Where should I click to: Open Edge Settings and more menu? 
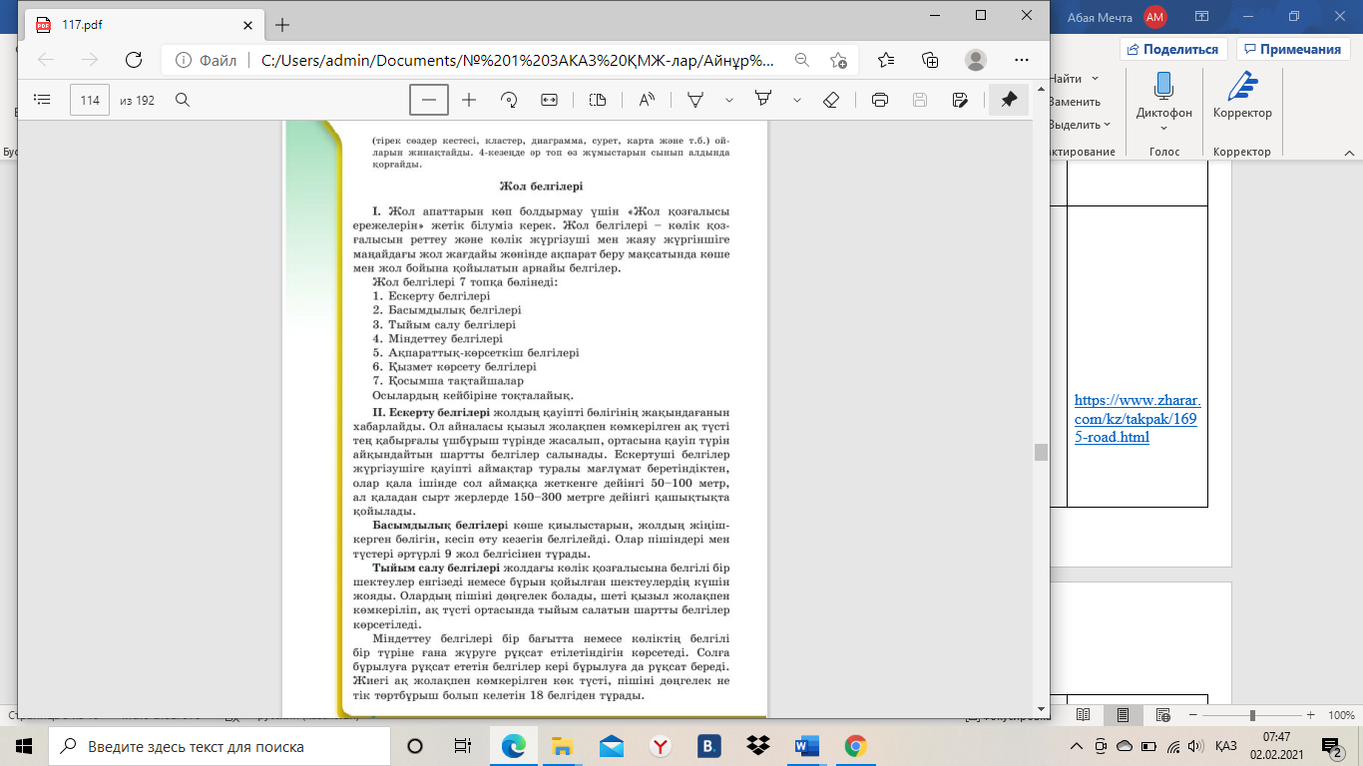coord(1021,60)
